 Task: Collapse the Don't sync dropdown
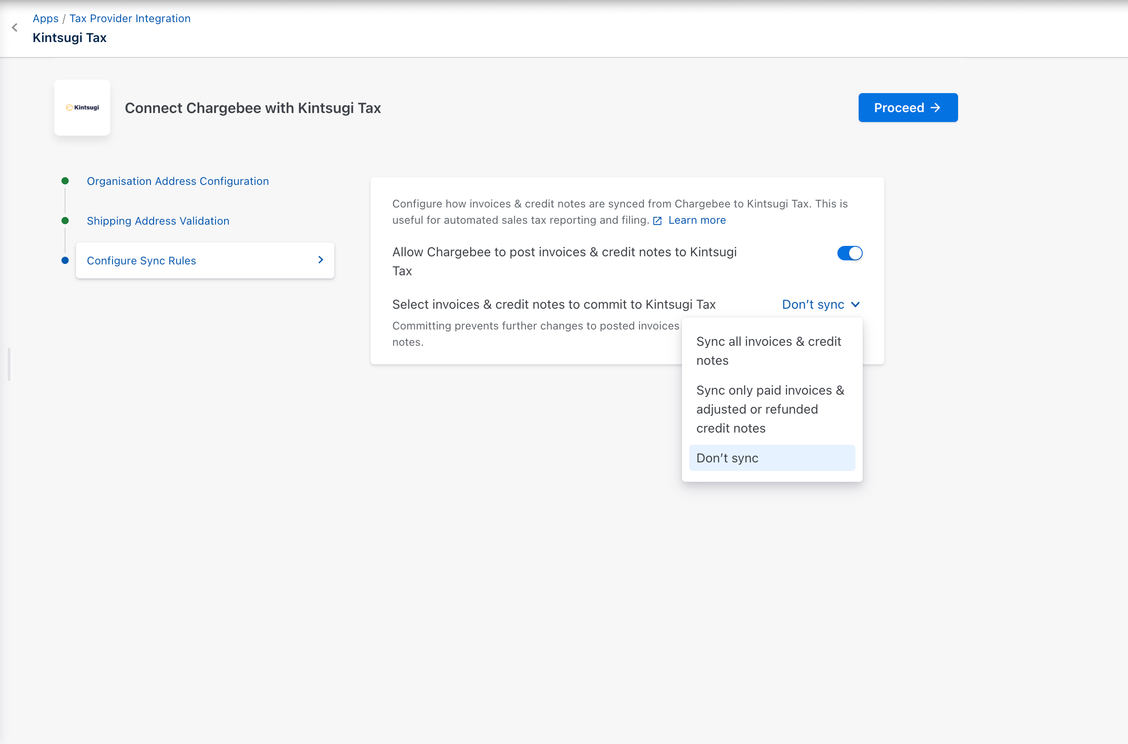click(x=813, y=305)
